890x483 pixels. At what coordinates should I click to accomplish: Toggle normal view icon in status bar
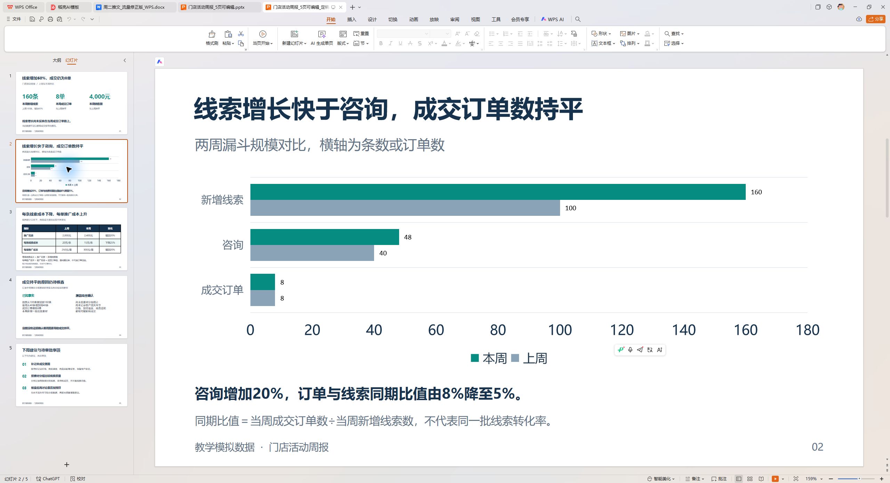click(739, 479)
